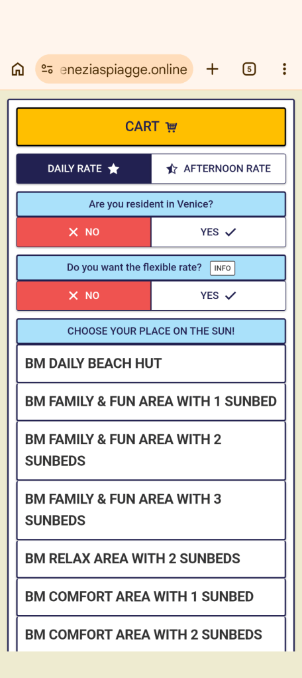The width and height of the screenshot is (302, 678).
Task: Expand BM Relax Area with 2 Sunbeds
Action: 151,559
